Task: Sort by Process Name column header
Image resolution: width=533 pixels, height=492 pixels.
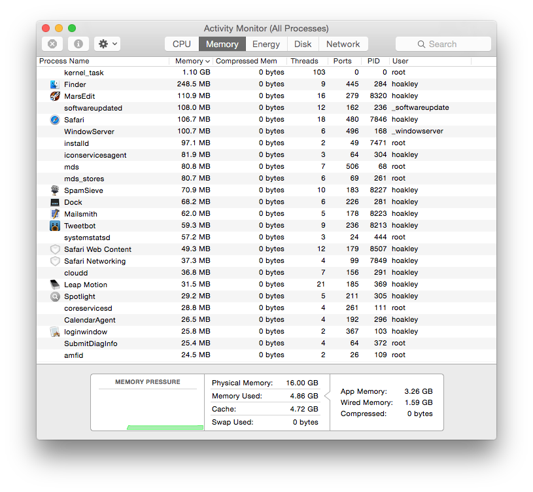Action: (x=103, y=61)
